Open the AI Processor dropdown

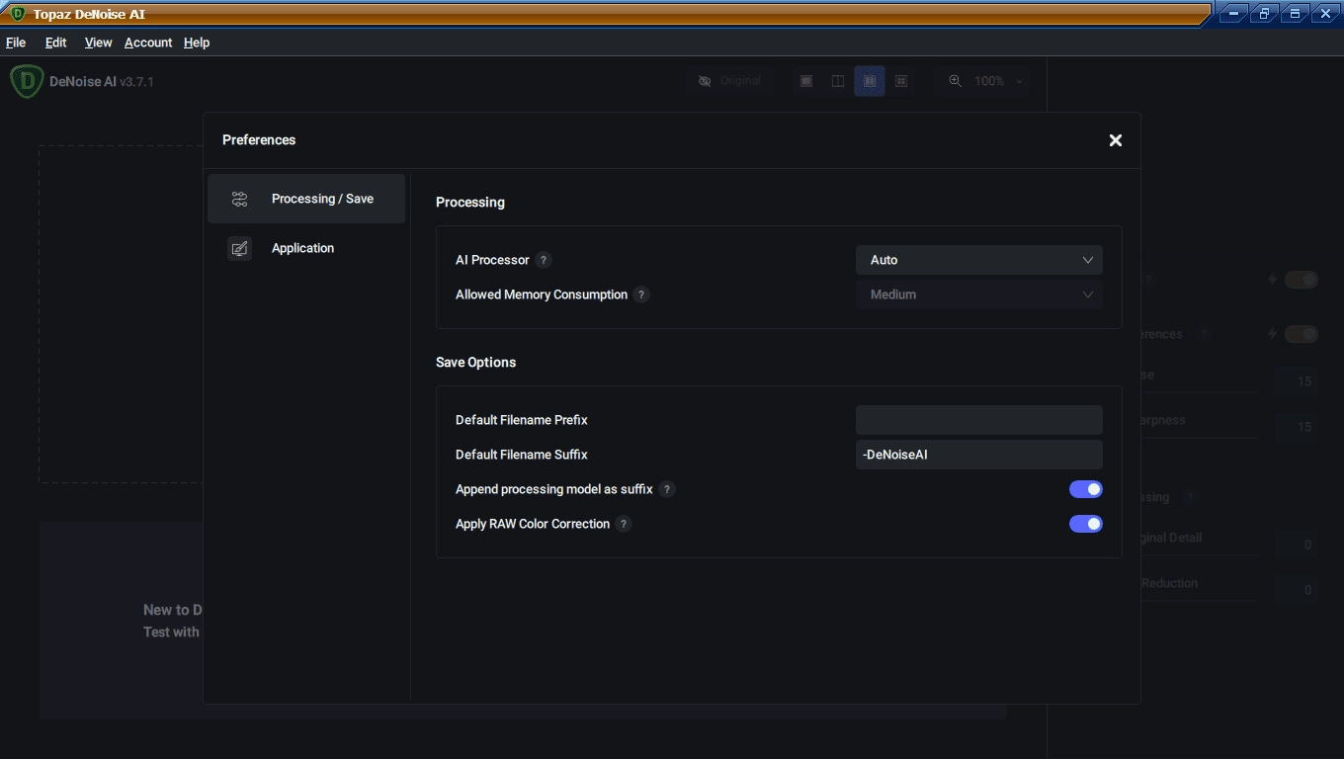click(979, 260)
